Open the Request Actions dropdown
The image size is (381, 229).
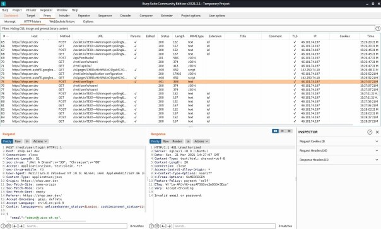40,141
